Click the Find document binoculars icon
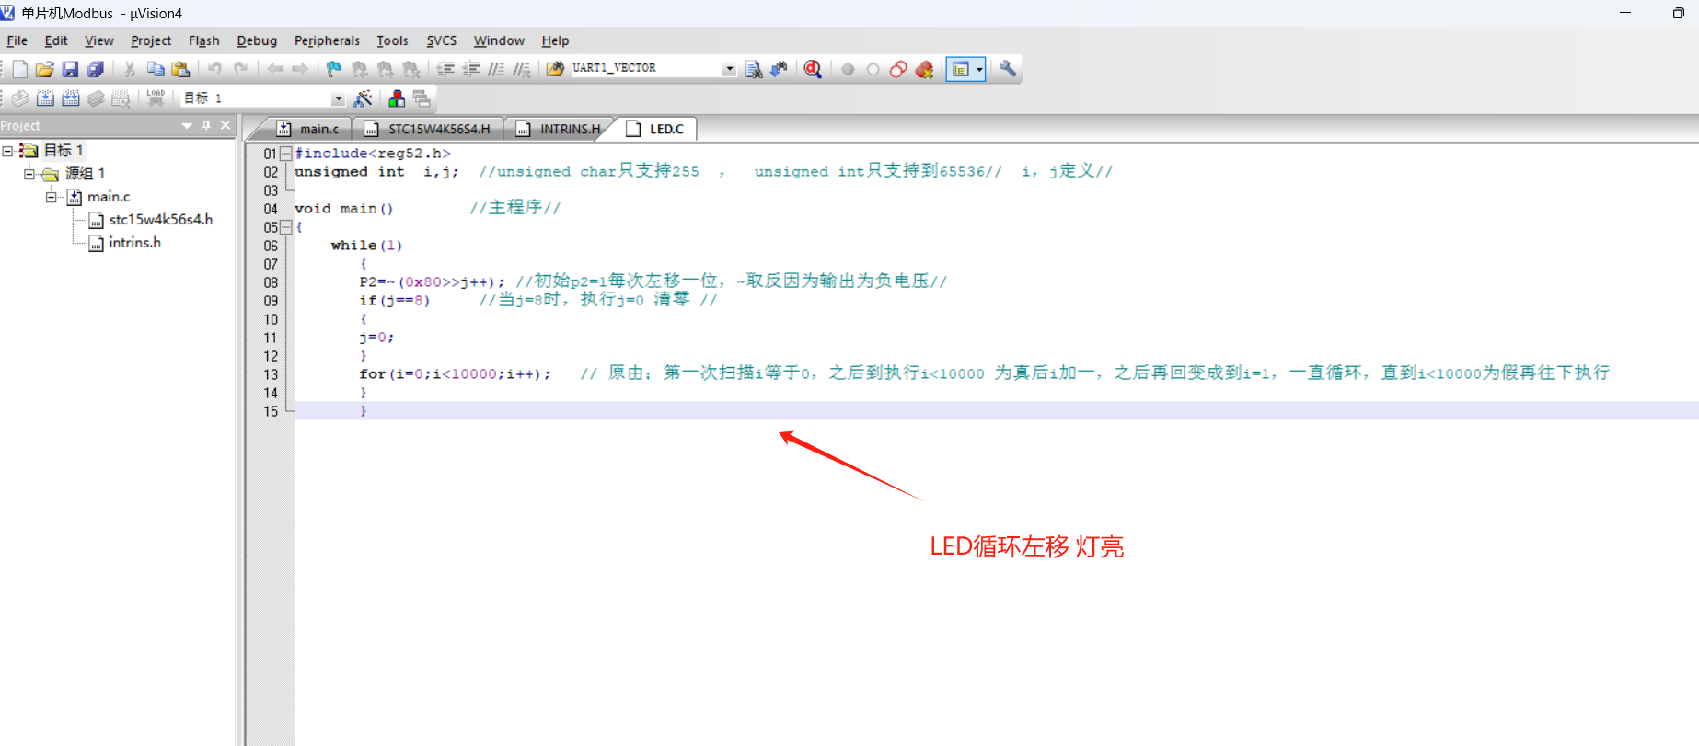 [754, 69]
